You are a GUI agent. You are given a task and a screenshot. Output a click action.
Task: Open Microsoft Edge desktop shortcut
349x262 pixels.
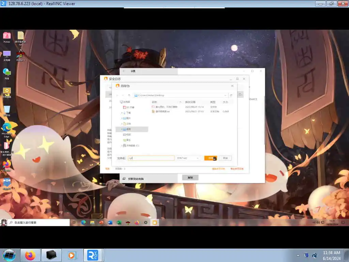(x=7, y=130)
